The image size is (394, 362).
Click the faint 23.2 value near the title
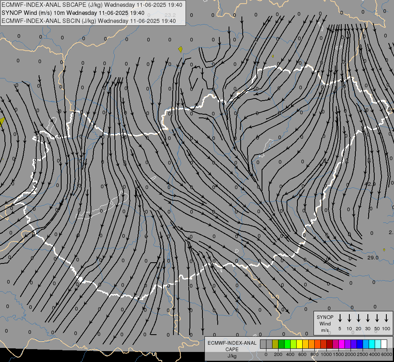(x=170, y=15)
